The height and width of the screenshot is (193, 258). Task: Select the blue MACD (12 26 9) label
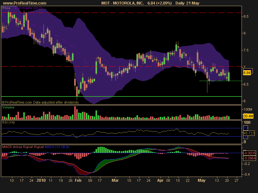click(57, 147)
